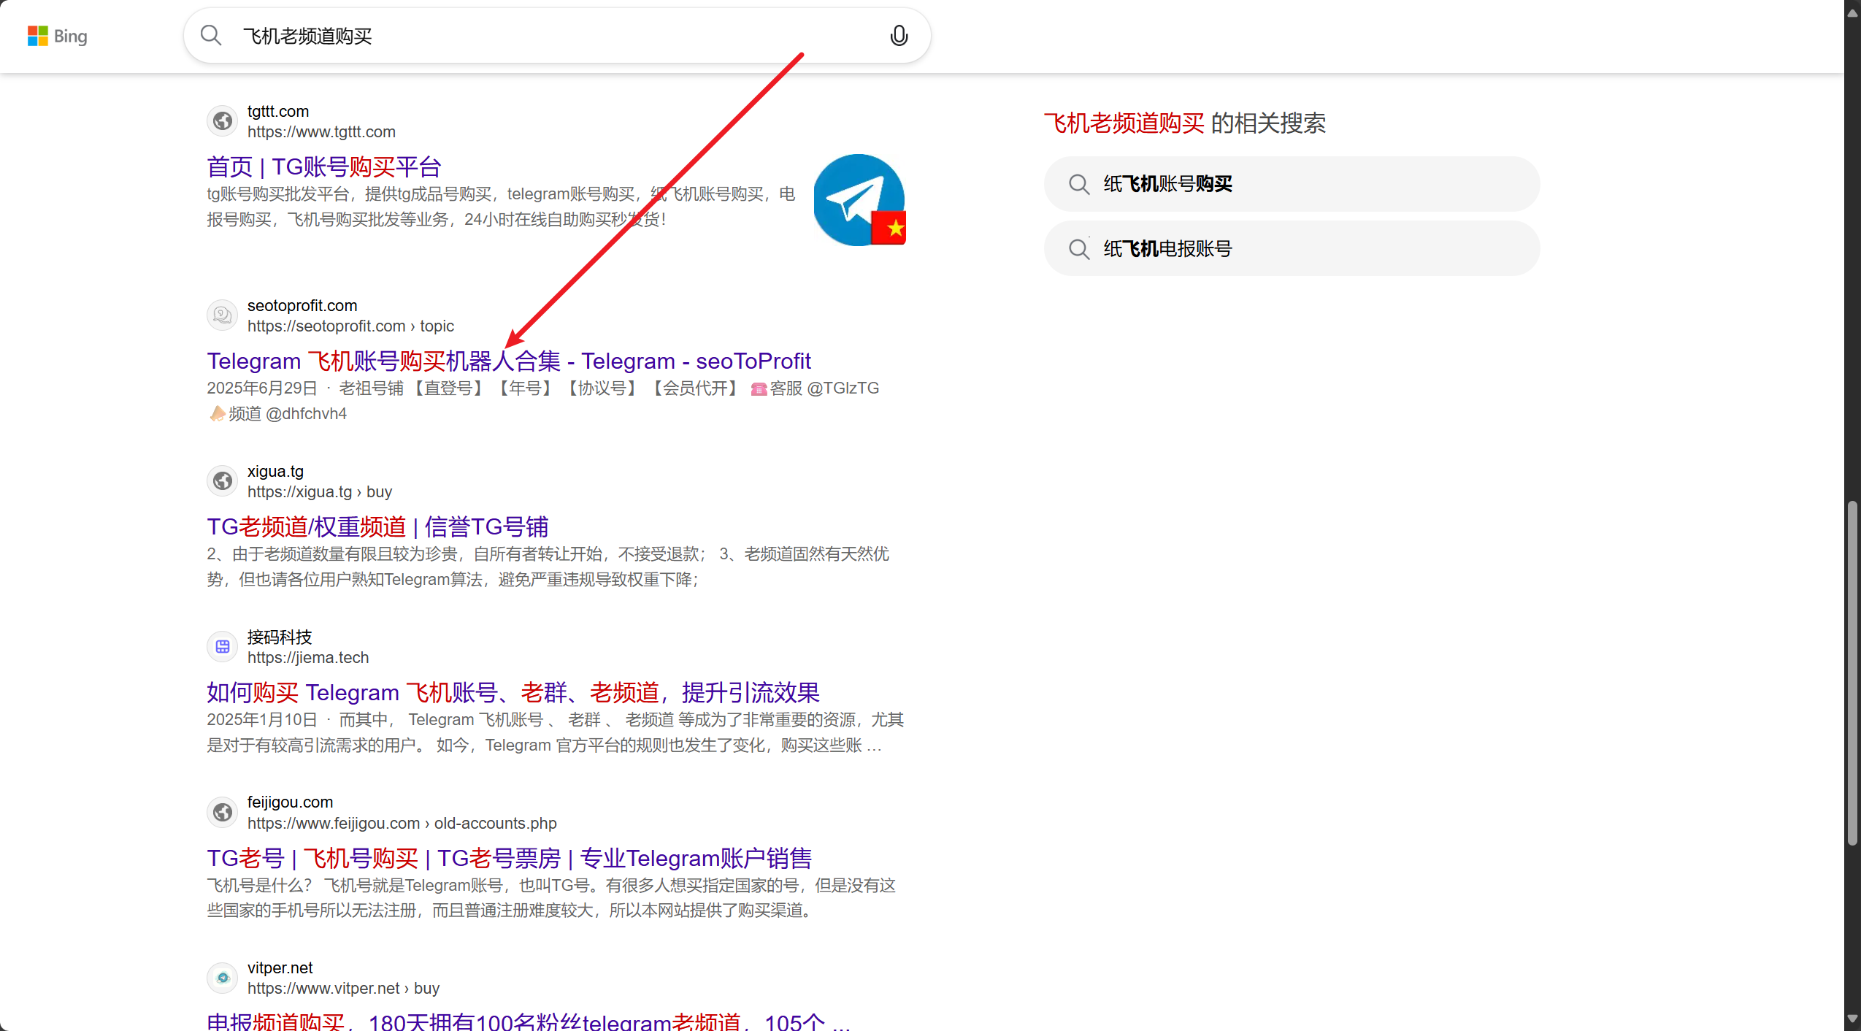The width and height of the screenshot is (1861, 1031).
Task: Click the tgttt.com globe favicon
Action: [223, 121]
